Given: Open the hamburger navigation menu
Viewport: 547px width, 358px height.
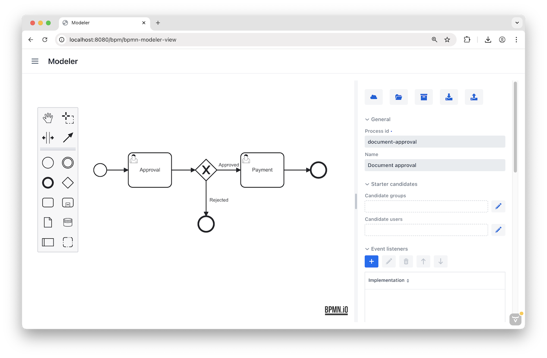Looking at the screenshot, I should click(x=35, y=61).
